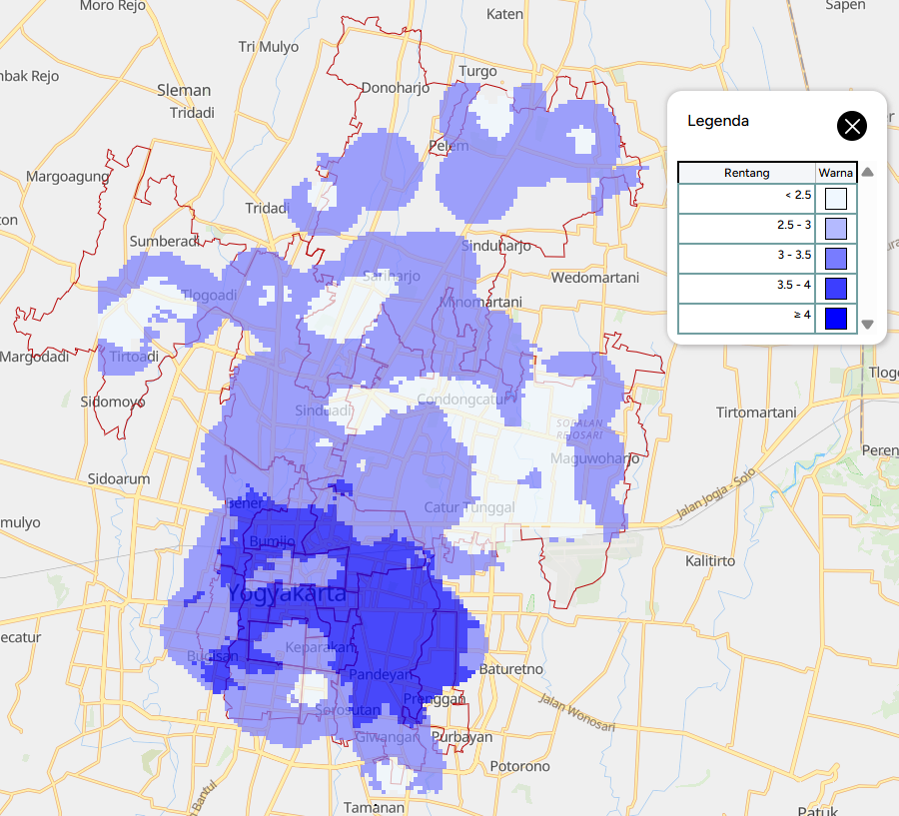
Task: Close the Legenda panel
Action: tap(851, 126)
